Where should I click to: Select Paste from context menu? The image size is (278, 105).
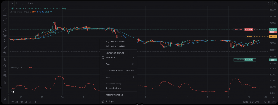click(x=118, y=64)
